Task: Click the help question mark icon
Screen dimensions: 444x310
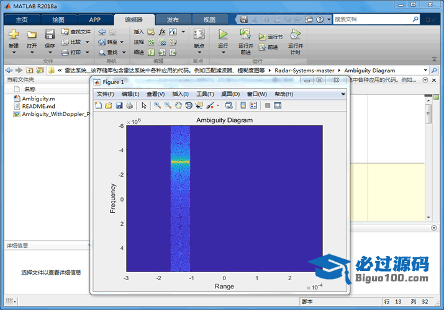Action: click(x=320, y=19)
